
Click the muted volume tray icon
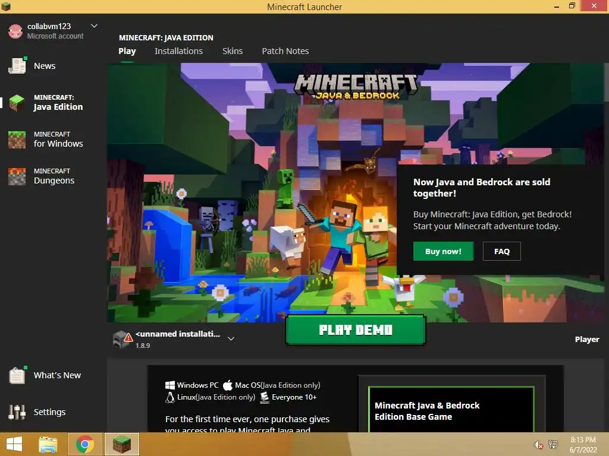pyautogui.click(x=538, y=445)
